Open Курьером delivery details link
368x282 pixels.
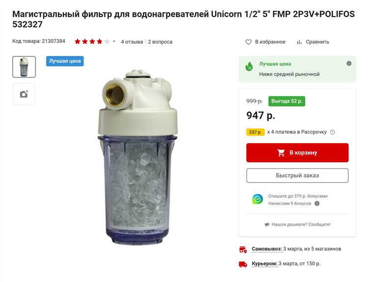[264, 264]
